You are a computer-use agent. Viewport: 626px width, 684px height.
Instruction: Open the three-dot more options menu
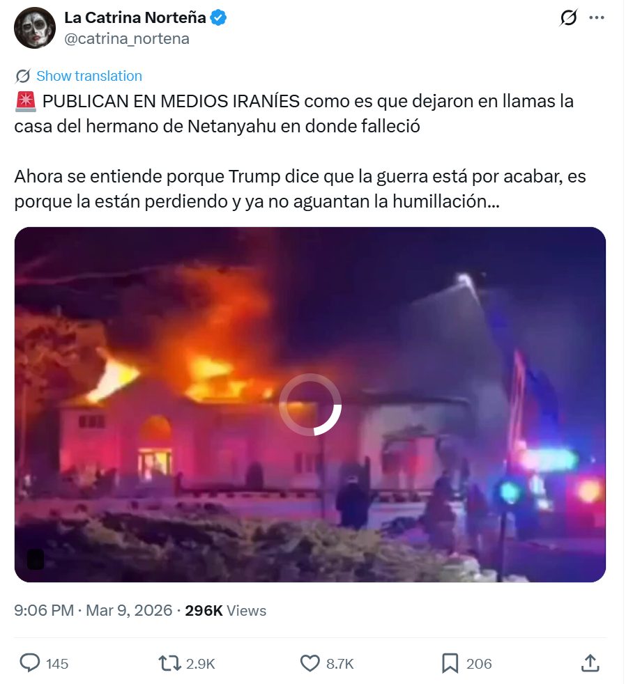pyautogui.click(x=597, y=17)
